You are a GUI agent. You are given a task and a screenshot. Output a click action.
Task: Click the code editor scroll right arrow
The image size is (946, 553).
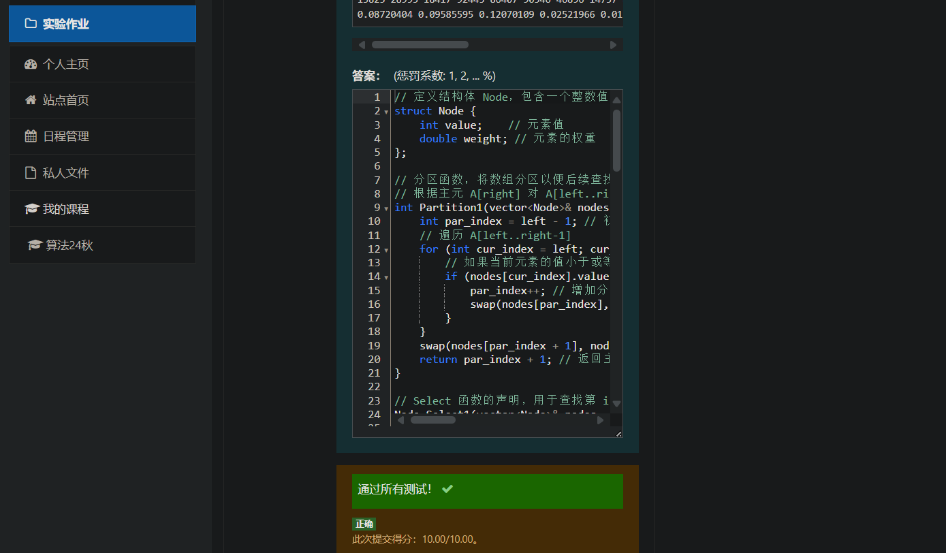(x=600, y=420)
